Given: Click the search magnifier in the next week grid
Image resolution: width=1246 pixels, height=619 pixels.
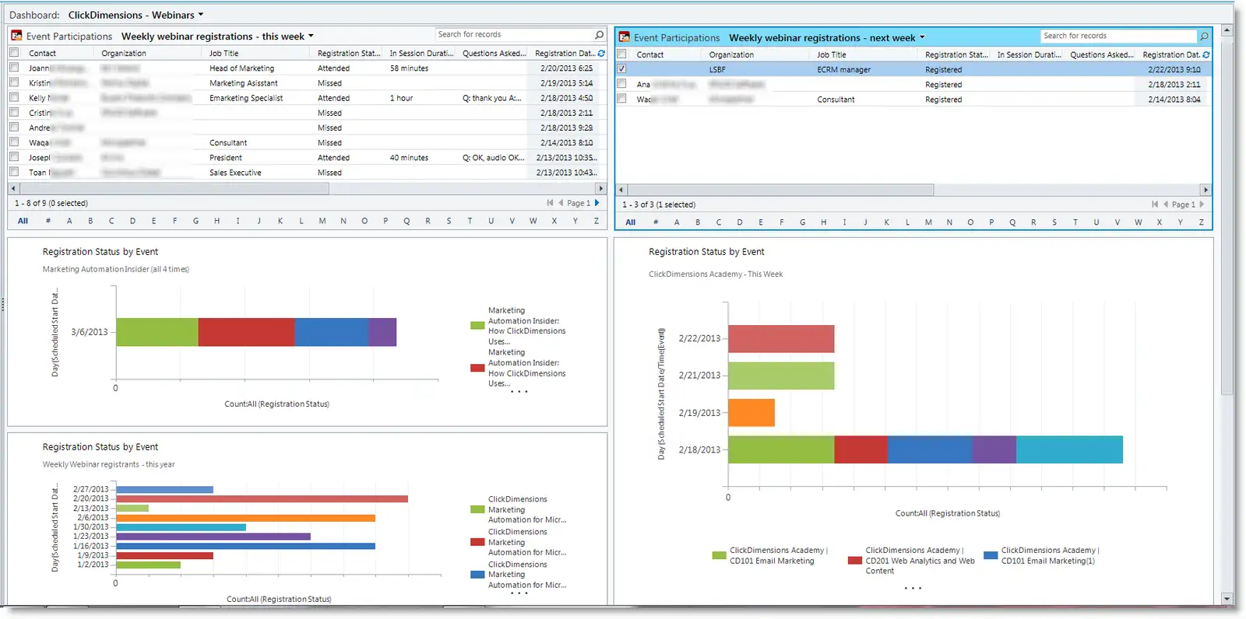Looking at the screenshot, I should click(1204, 37).
